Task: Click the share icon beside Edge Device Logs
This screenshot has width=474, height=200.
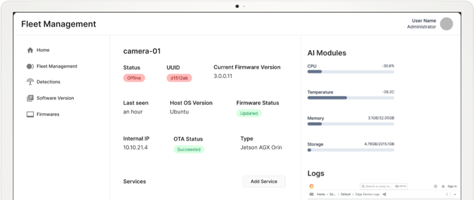Action: (x=385, y=194)
